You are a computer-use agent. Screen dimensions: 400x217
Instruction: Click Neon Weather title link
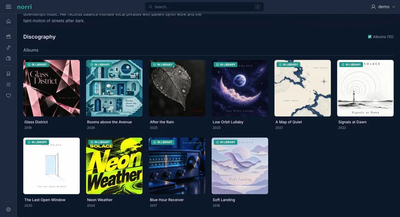pos(100,200)
